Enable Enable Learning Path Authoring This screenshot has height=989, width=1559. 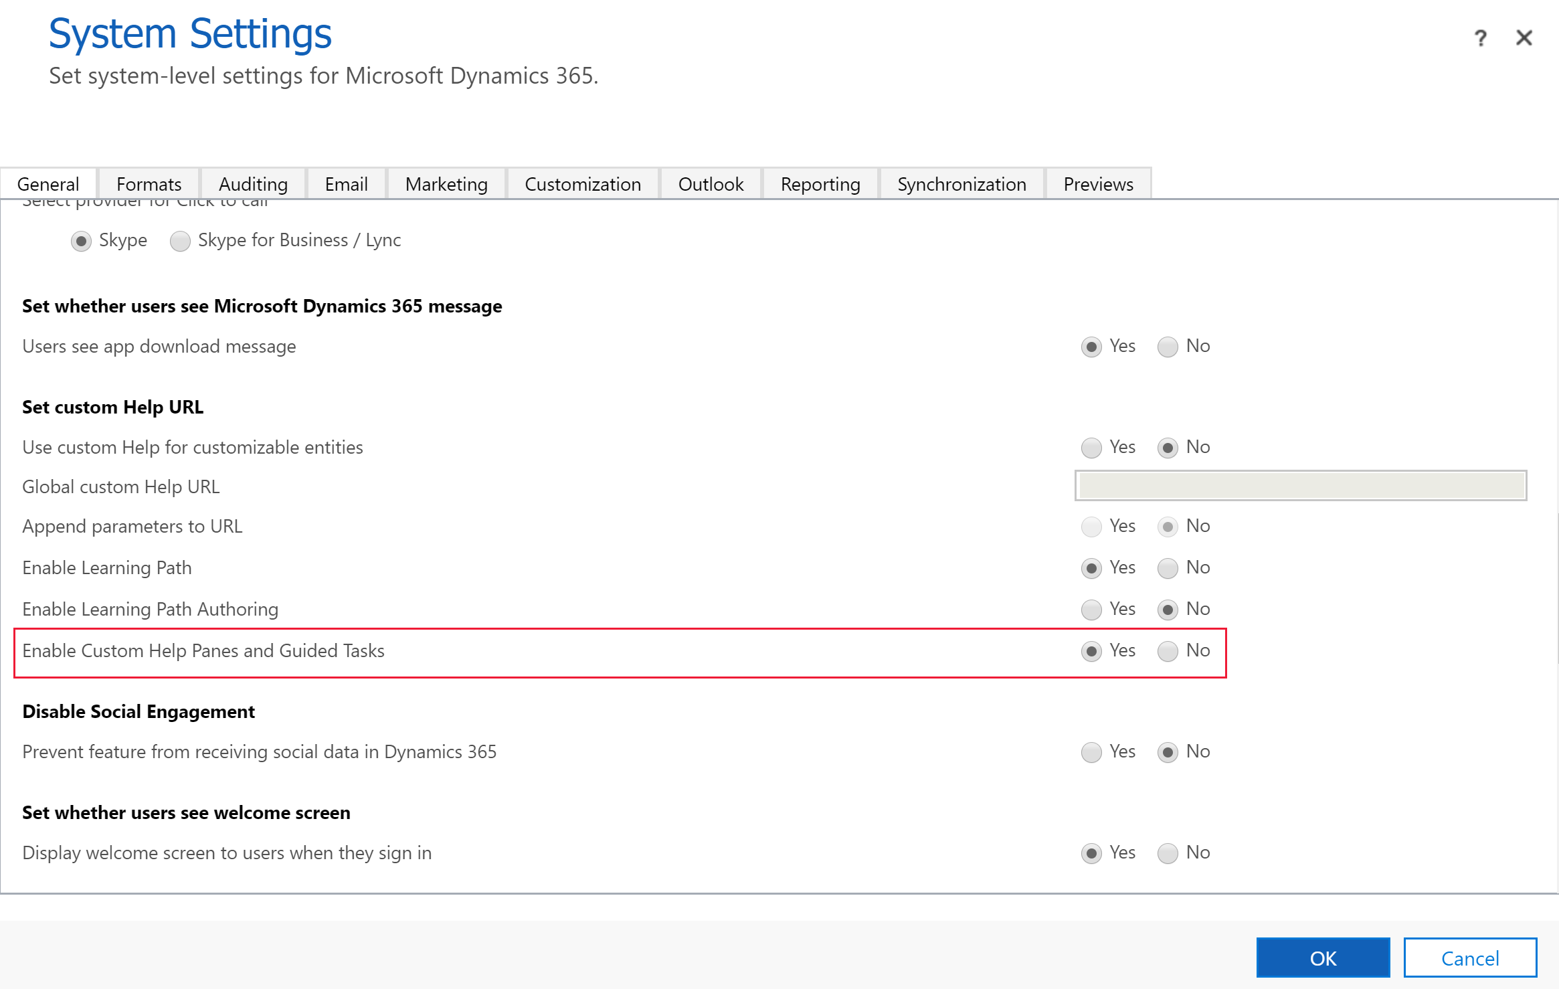click(x=1091, y=608)
